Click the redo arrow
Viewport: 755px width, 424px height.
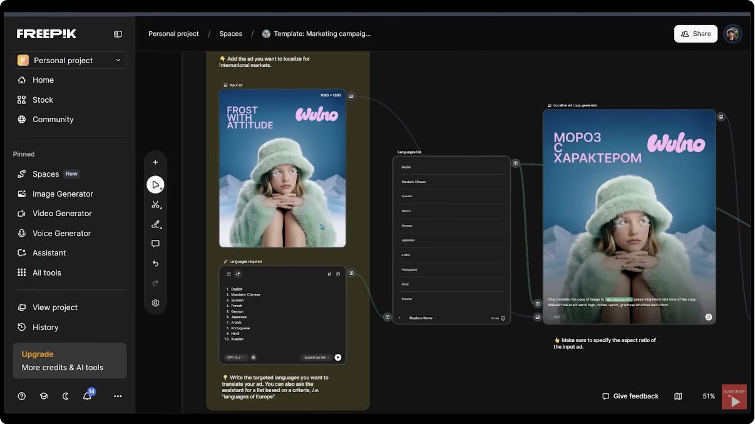(155, 283)
